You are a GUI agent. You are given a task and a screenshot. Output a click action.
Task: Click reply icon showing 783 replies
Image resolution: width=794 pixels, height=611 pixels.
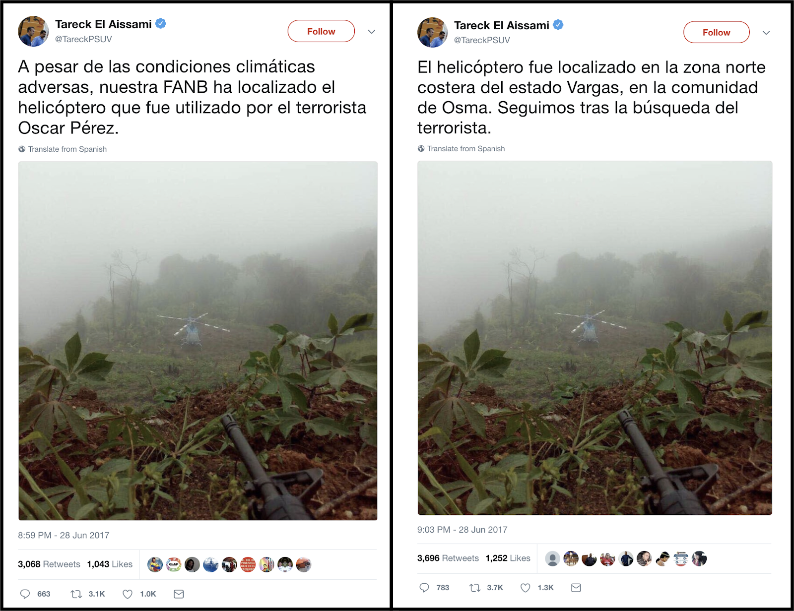pyautogui.click(x=424, y=588)
